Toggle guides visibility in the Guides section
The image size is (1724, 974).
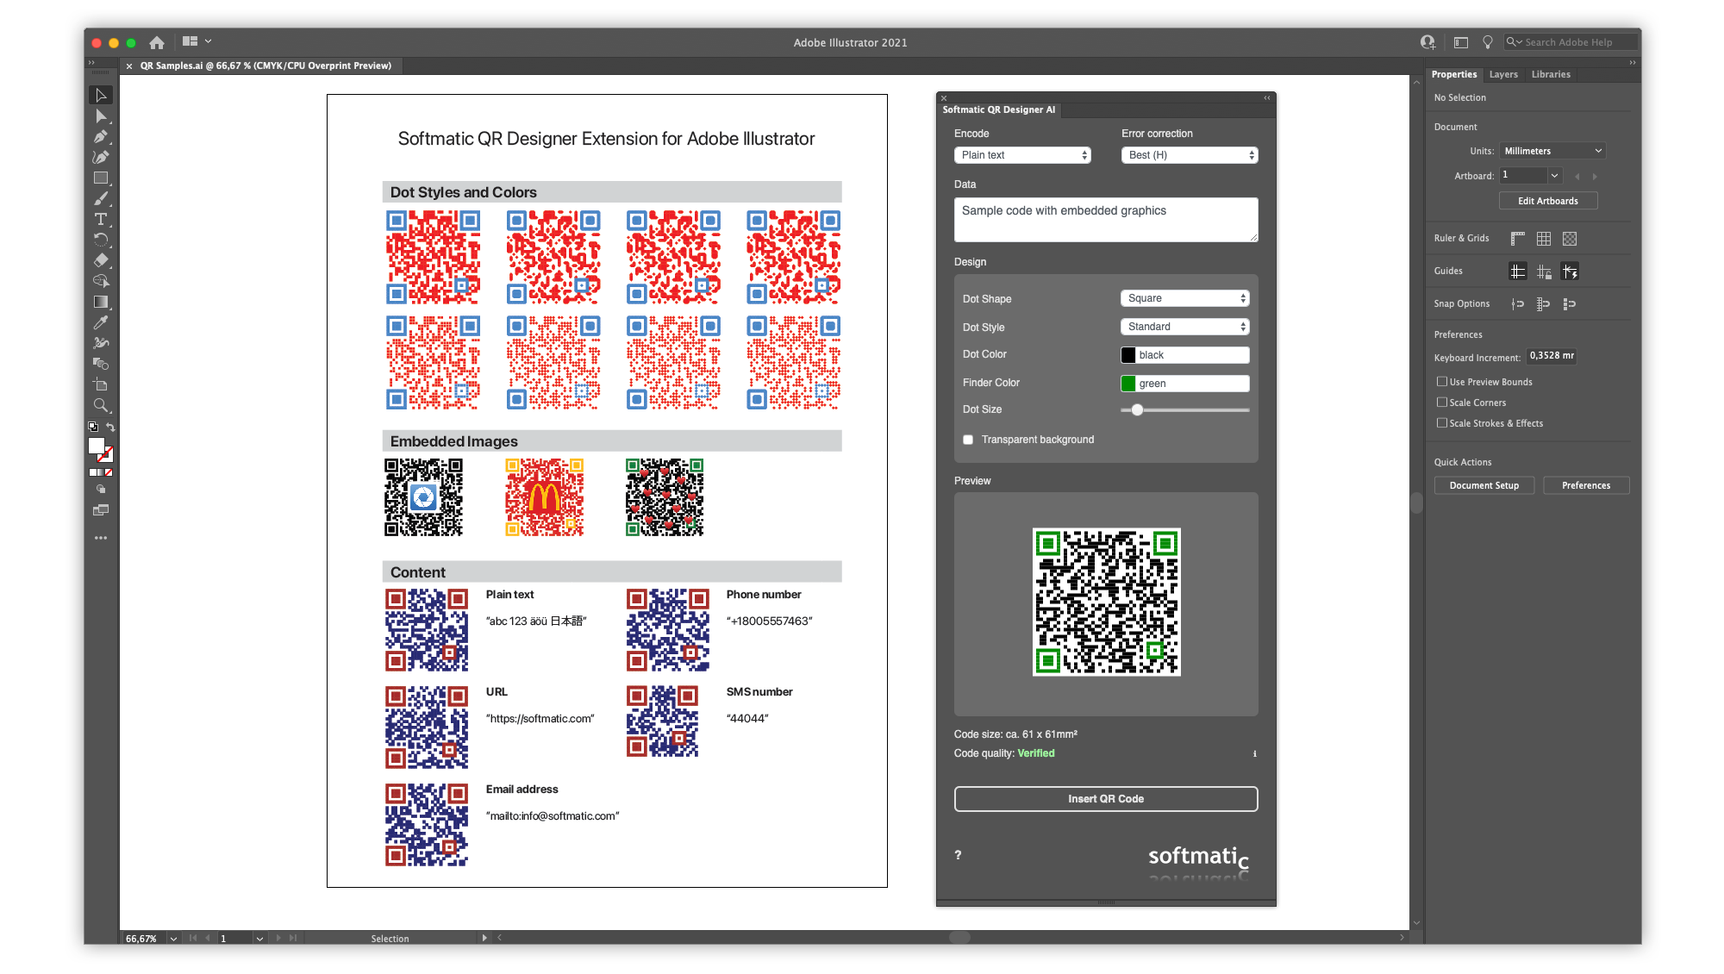1517,271
